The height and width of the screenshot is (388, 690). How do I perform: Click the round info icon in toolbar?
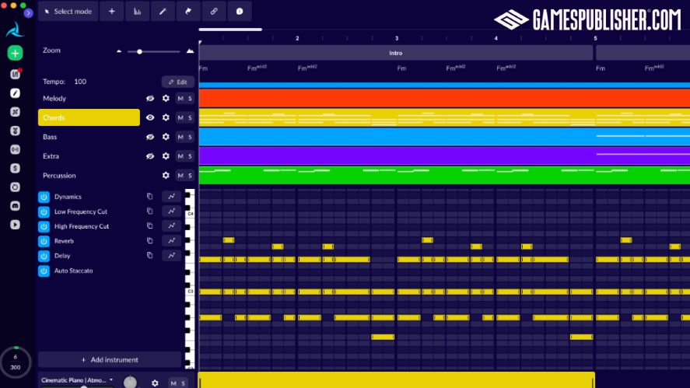240,12
